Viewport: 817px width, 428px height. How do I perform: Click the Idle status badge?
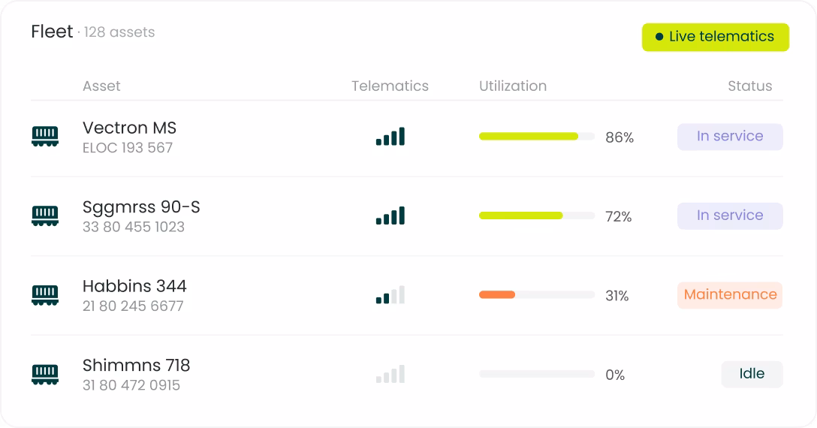pyautogui.click(x=752, y=374)
